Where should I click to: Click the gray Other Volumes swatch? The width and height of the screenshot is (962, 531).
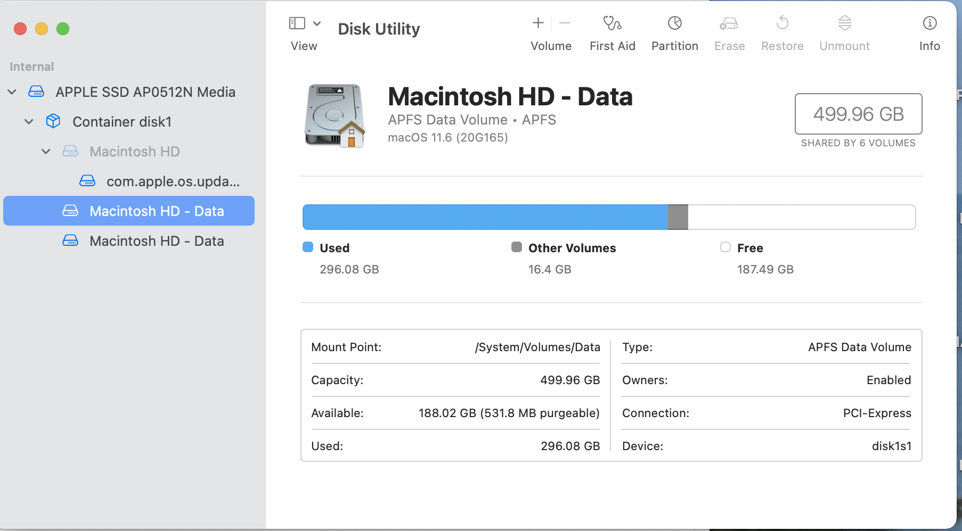(x=517, y=247)
